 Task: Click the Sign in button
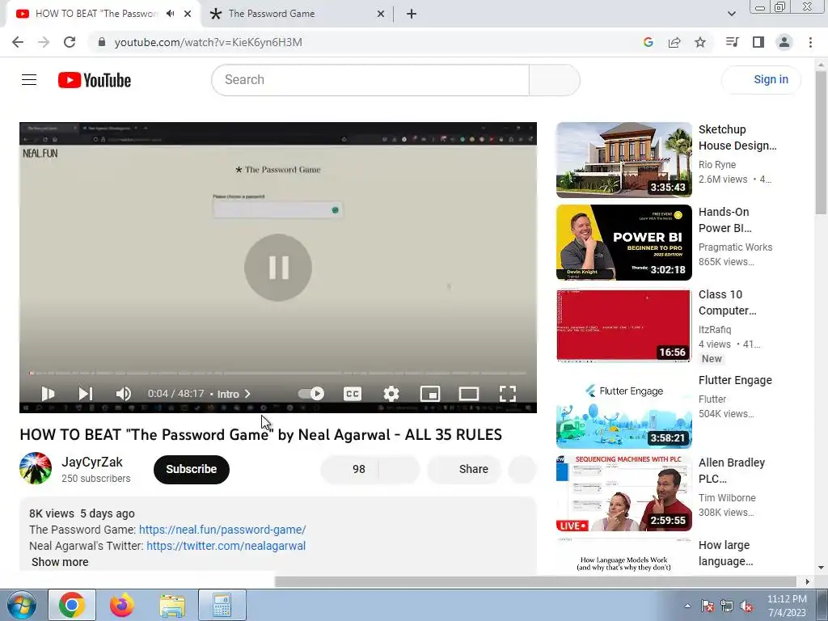pyautogui.click(x=761, y=80)
